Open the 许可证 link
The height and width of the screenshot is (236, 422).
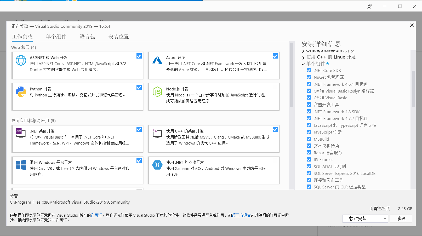click(96, 215)
